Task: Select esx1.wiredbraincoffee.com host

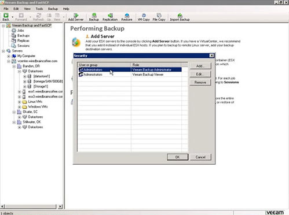Action: 45,91
